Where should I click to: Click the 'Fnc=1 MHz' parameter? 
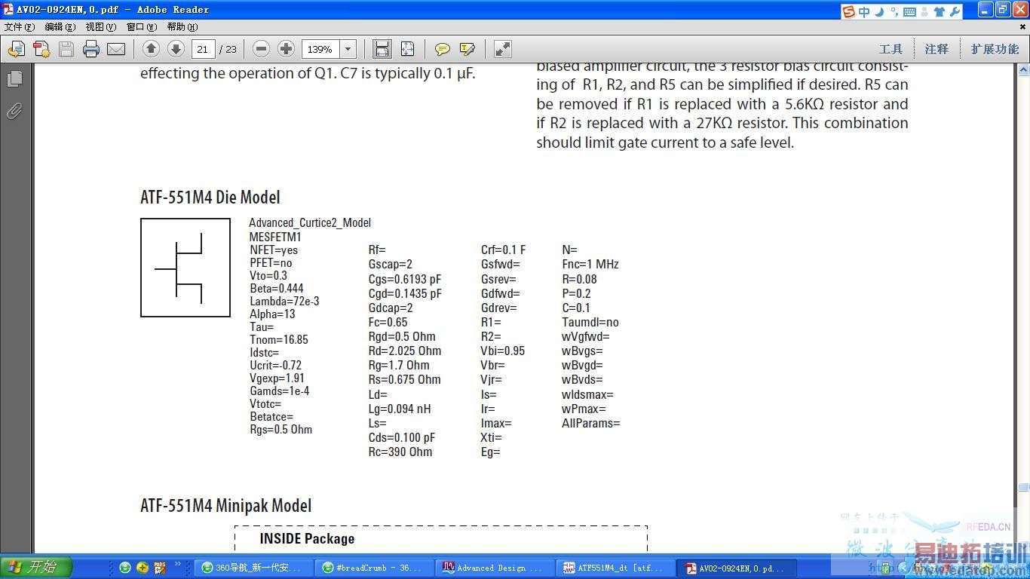coord(590,265)
